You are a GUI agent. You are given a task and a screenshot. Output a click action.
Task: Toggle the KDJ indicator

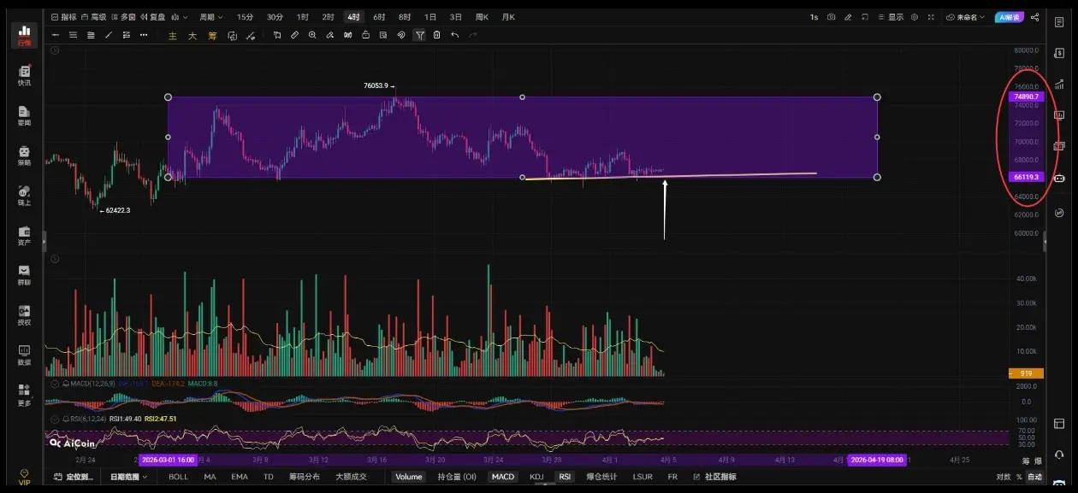click(536, 477)
